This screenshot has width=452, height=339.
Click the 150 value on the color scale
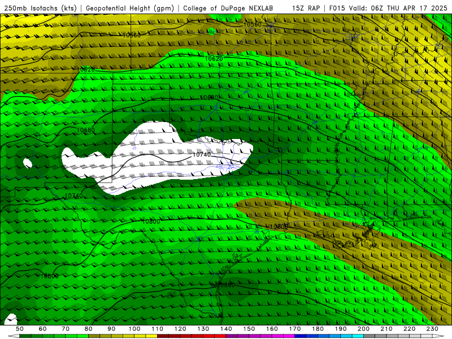coord(249,329)
